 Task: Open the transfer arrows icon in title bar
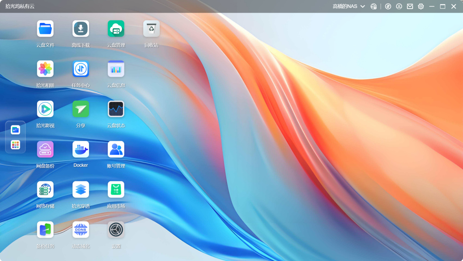point(388,7)
